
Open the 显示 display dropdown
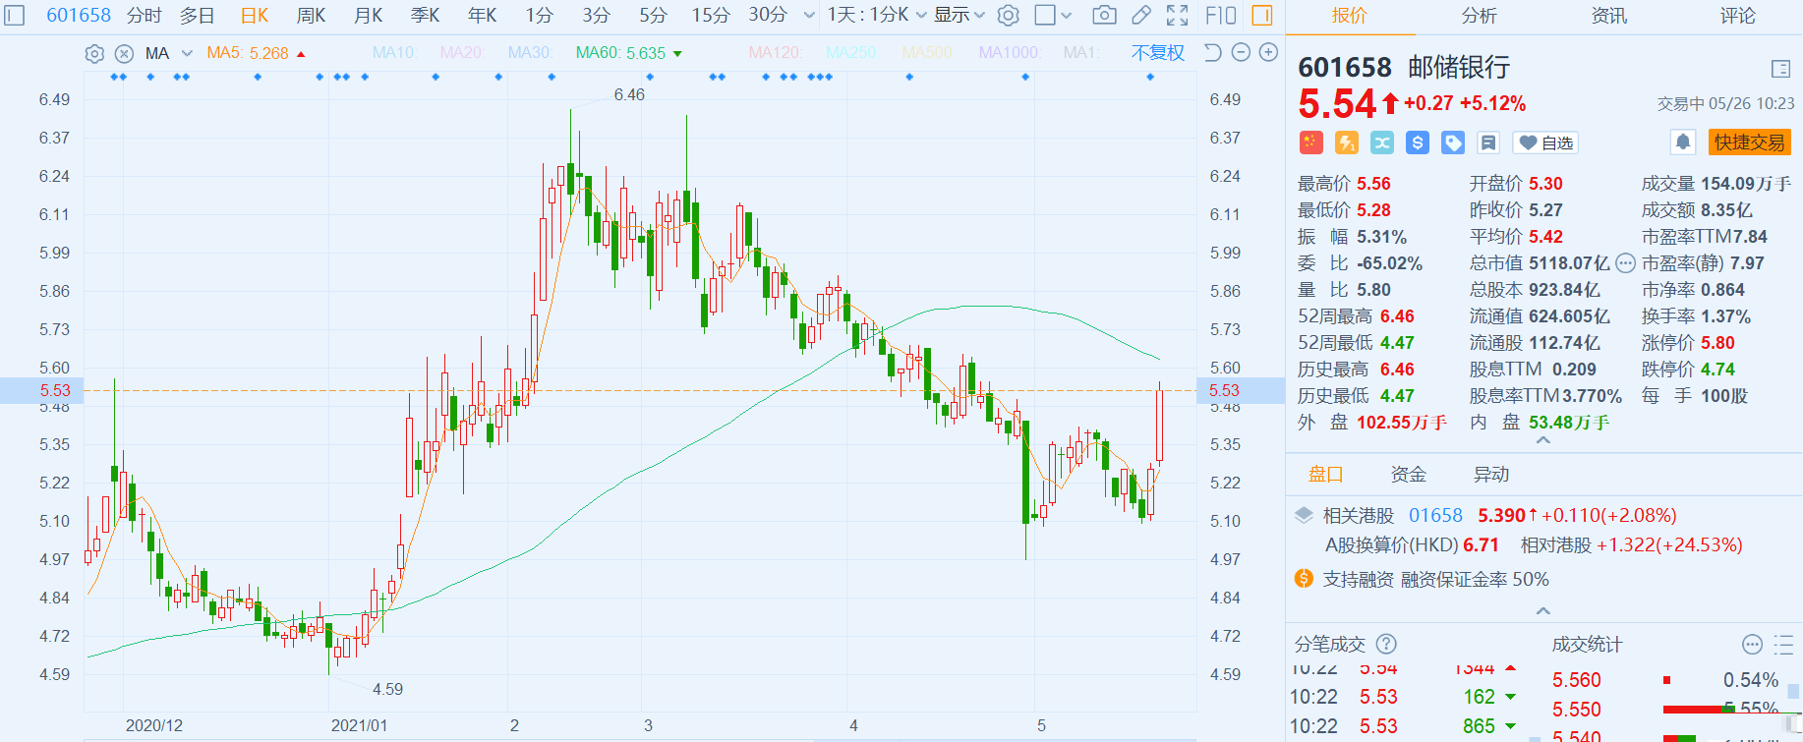pyautogui.click(x=960, y=15)
